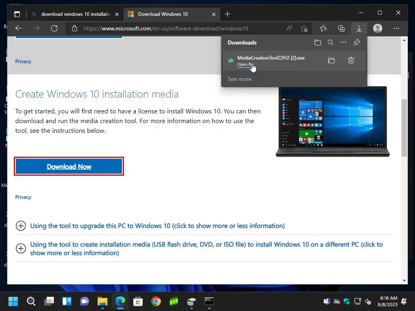Open the user profile icon
415x311 pixels.
(378, 28)
